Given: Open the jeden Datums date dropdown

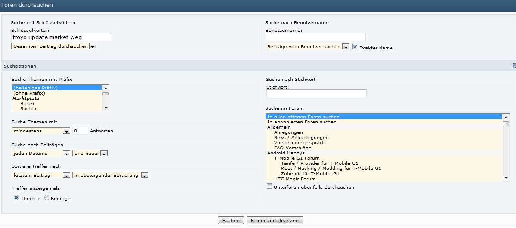Looking at the screenshot, I should pyautogui.click(x=41, y=153).
